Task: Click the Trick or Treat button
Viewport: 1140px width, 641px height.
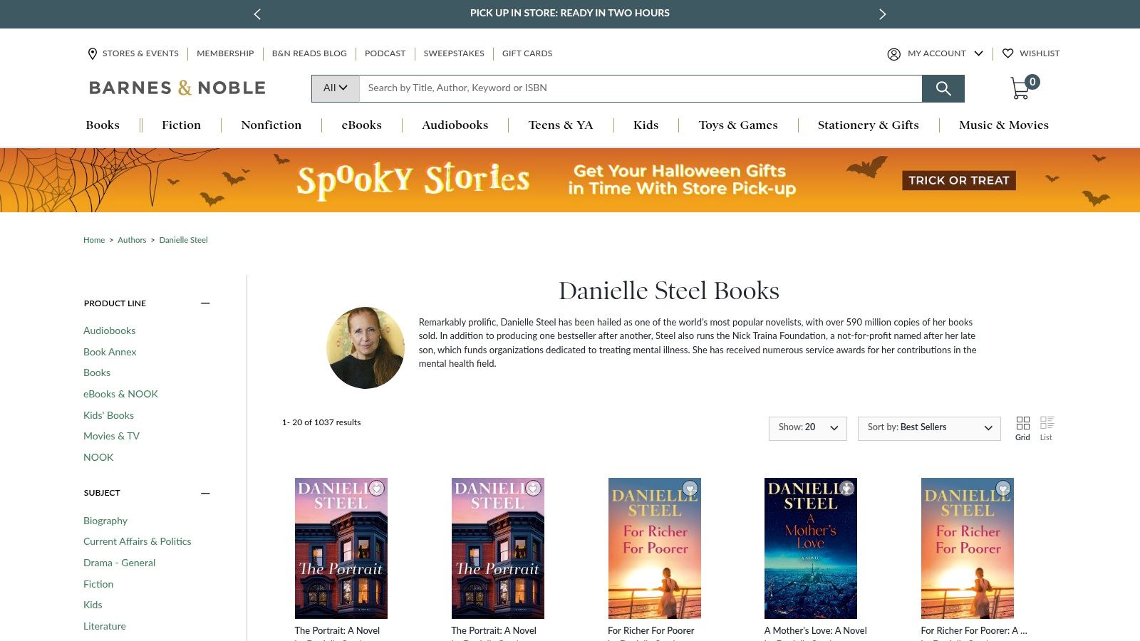Action: [x=958, y=180]
